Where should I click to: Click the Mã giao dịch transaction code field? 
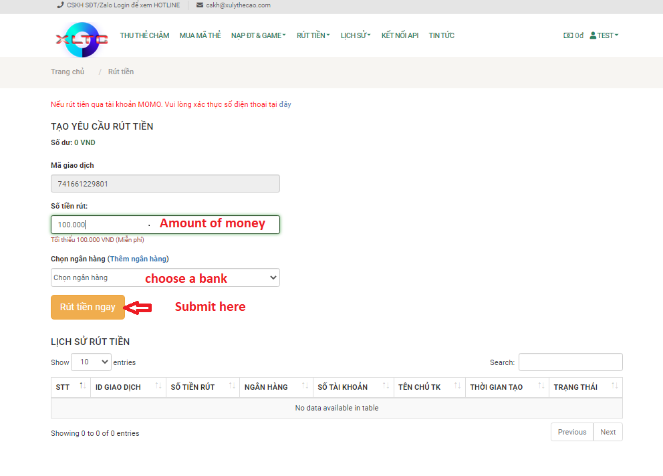pyautogui.click(x=165, y=184)
